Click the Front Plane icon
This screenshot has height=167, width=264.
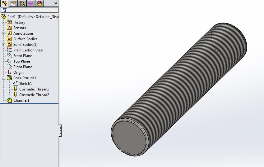point(9,55)
